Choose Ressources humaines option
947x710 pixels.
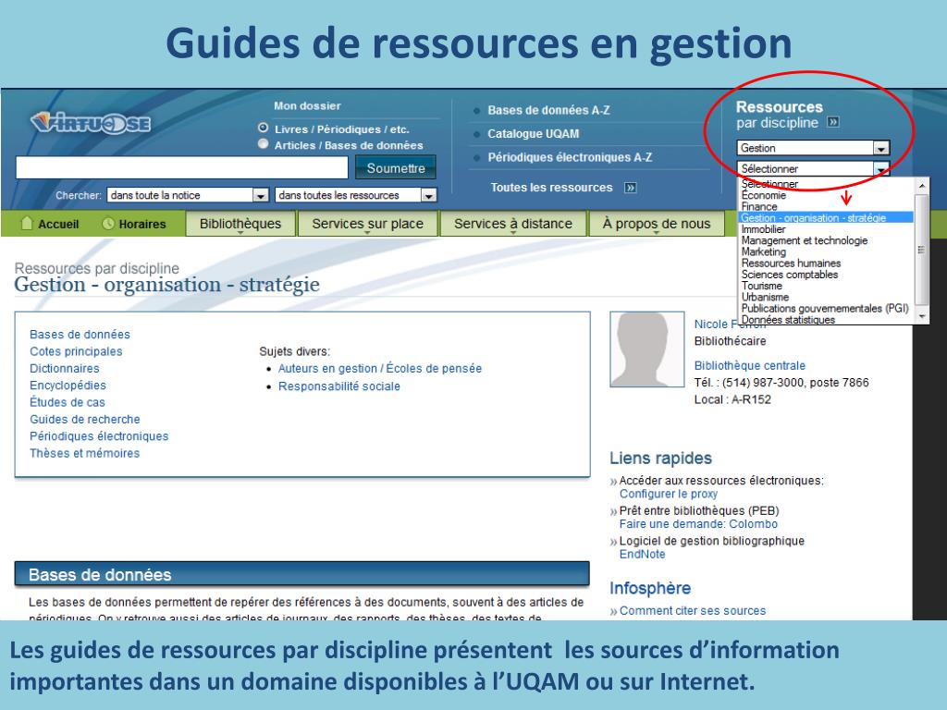click(792, 263)
